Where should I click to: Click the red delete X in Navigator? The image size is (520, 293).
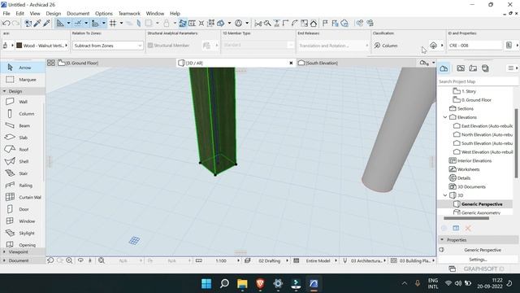tap(468, 228)
